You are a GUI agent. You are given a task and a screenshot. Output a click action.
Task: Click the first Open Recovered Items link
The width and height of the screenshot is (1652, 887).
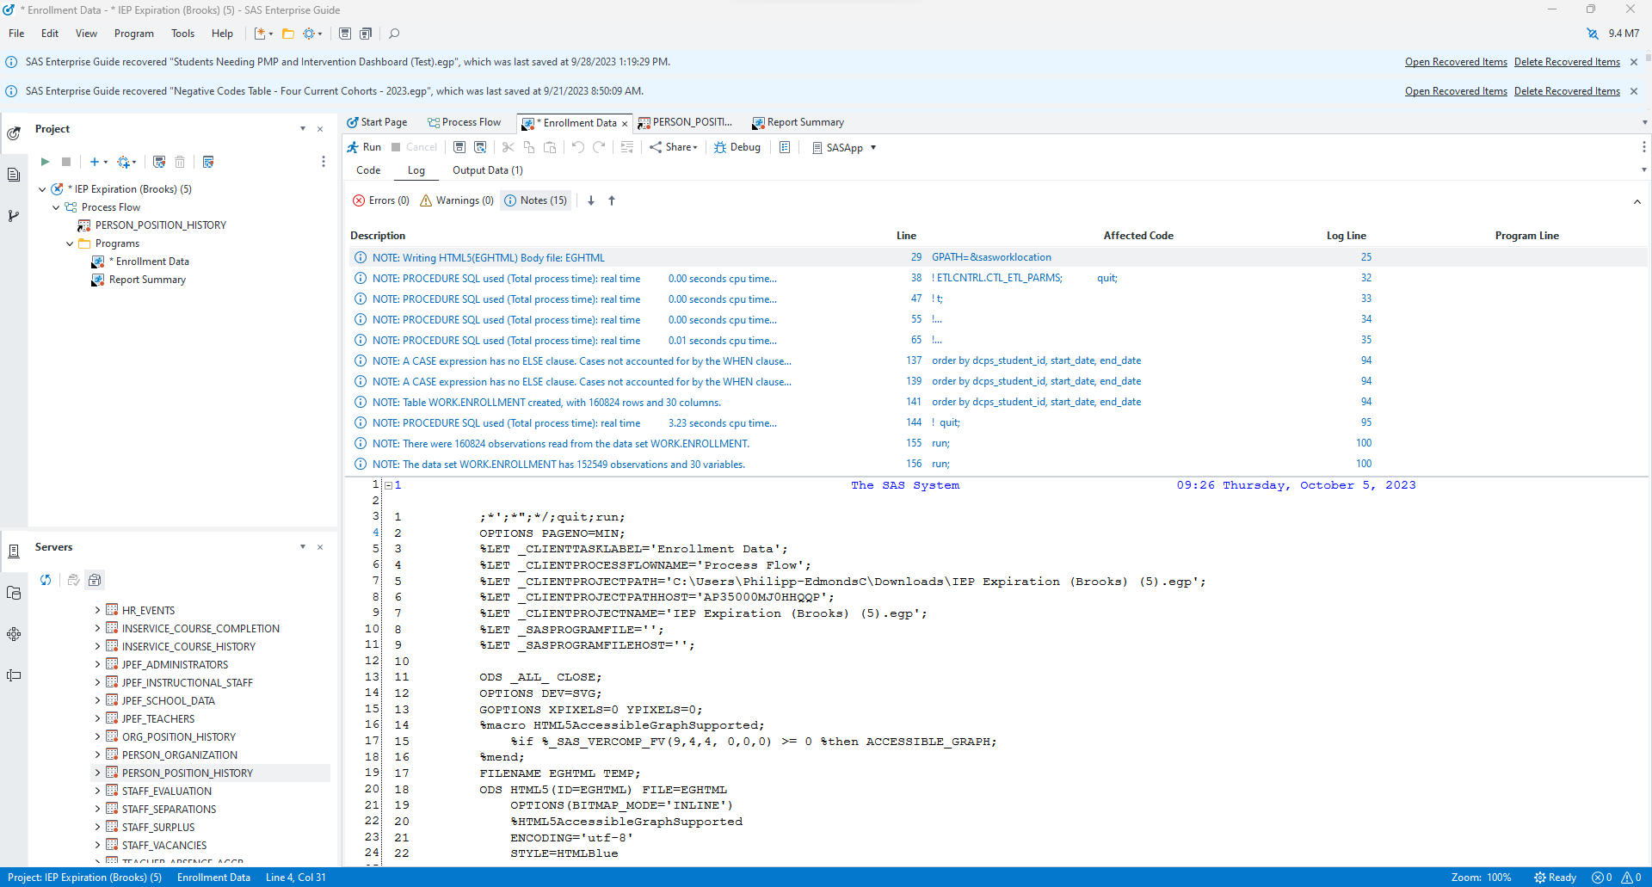click(x=1456, y=62)
